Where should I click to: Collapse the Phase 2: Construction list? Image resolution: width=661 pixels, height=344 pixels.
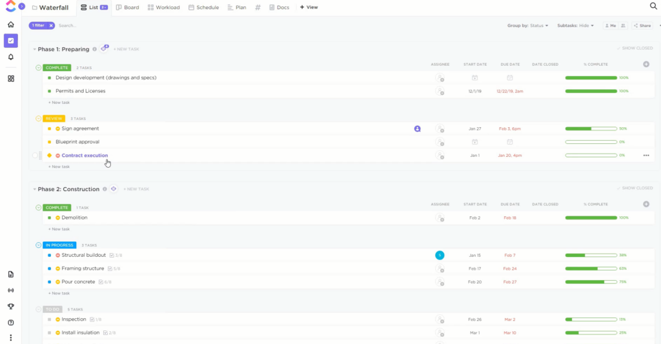(35, 189)
